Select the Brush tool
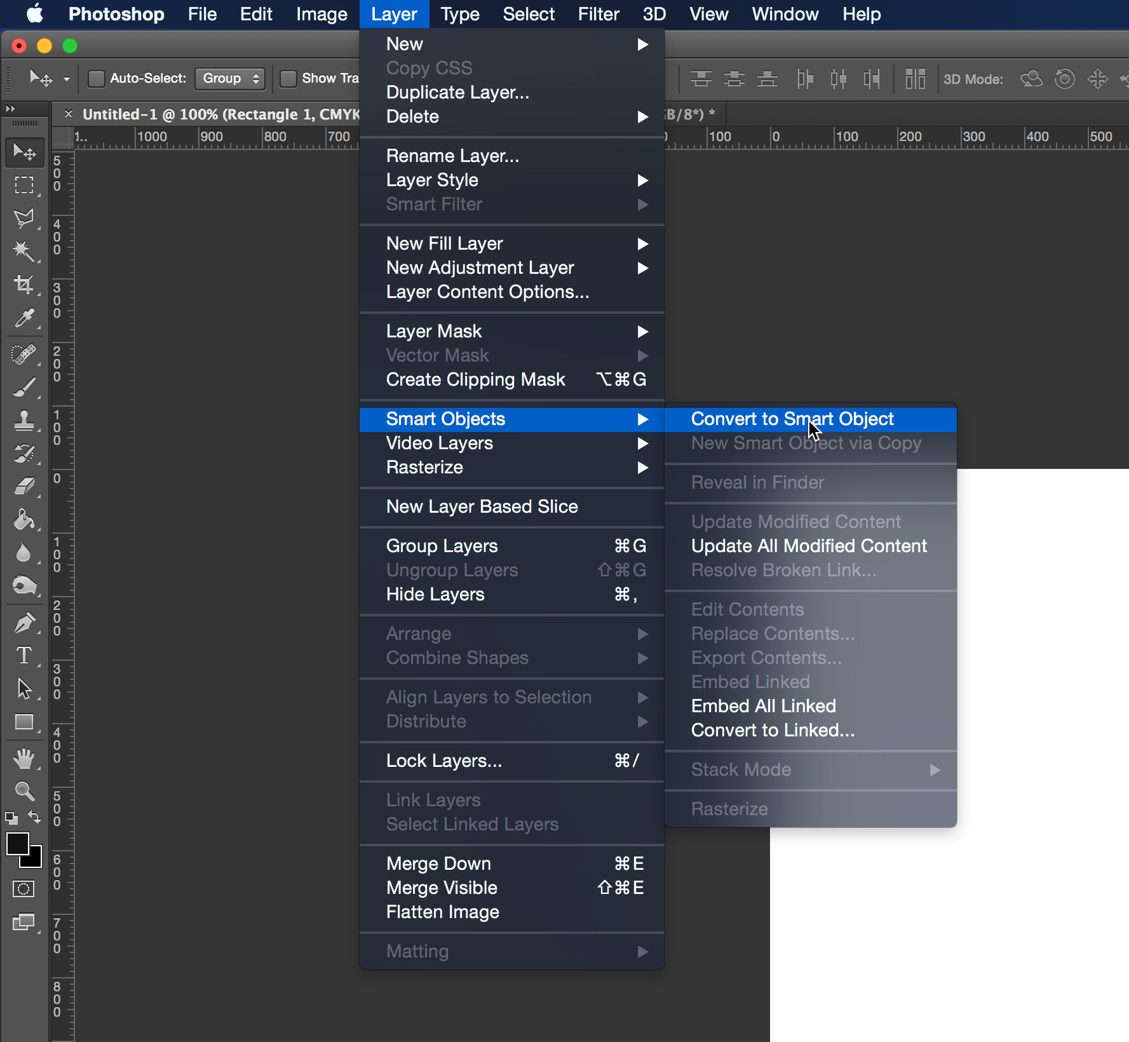This screenshot has width=1129, height=1042. [x=24, y=388]
